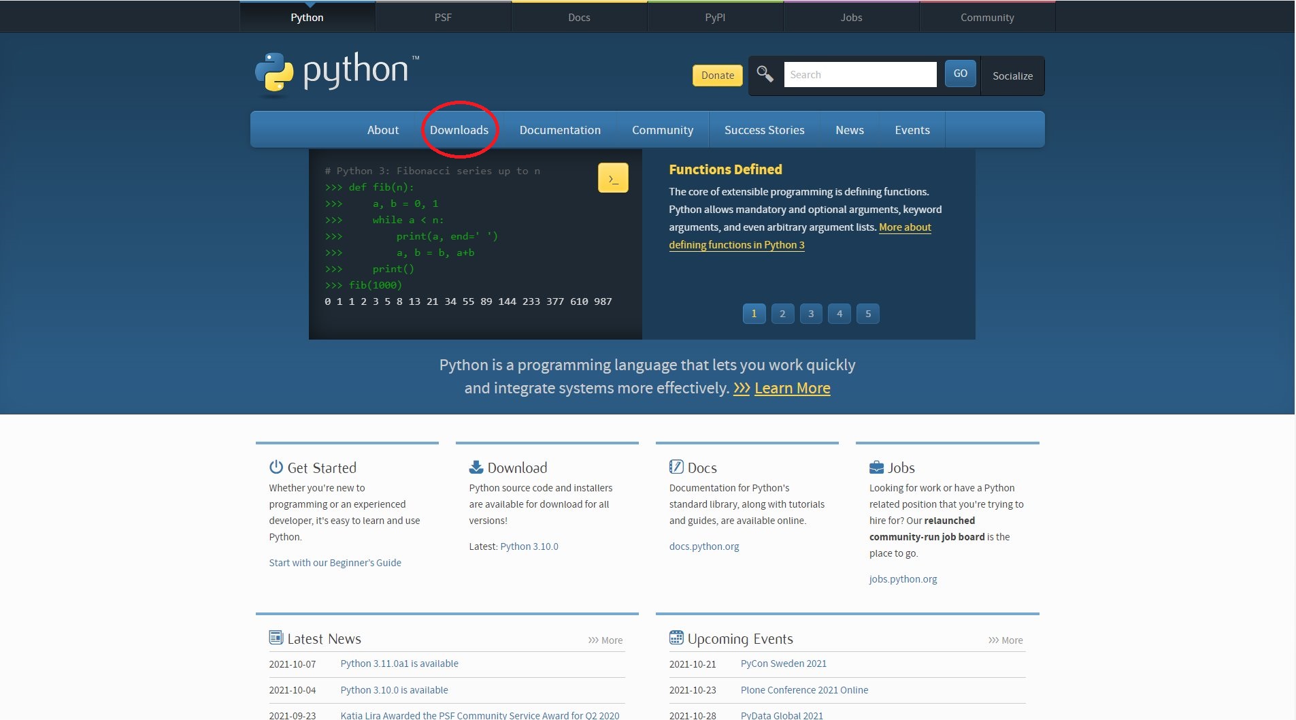This screenshot has width=1296, height=720.
Task: Open the Python 3.11.0a1 announcement link
Action: [399, 664]
